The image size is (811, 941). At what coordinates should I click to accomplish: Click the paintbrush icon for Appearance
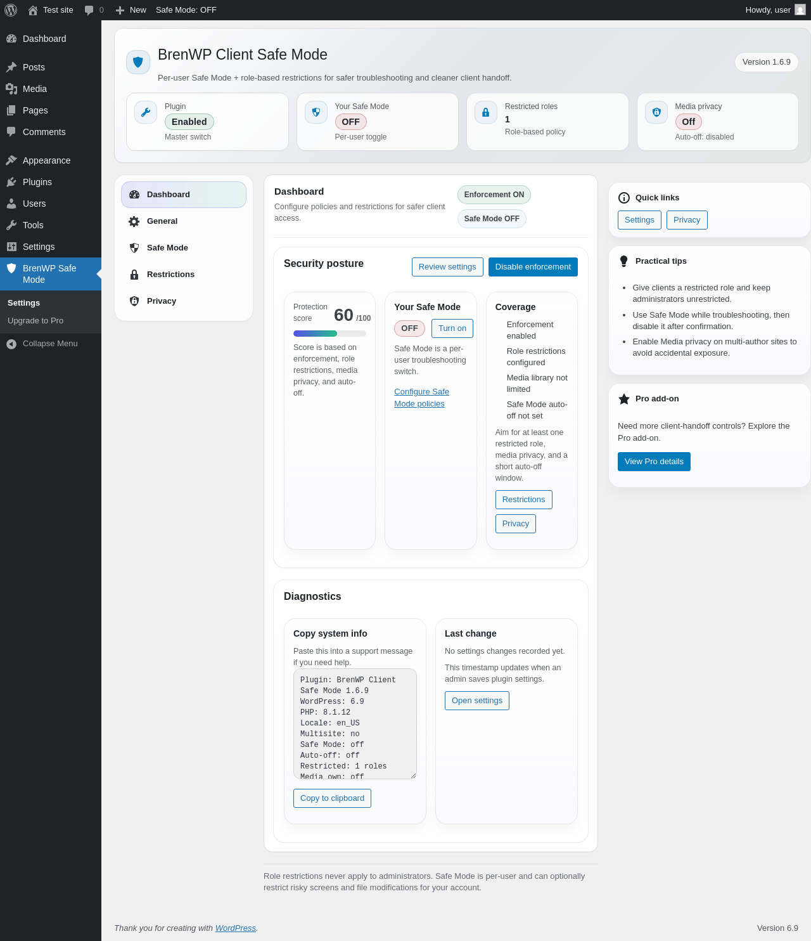[11, 160]
